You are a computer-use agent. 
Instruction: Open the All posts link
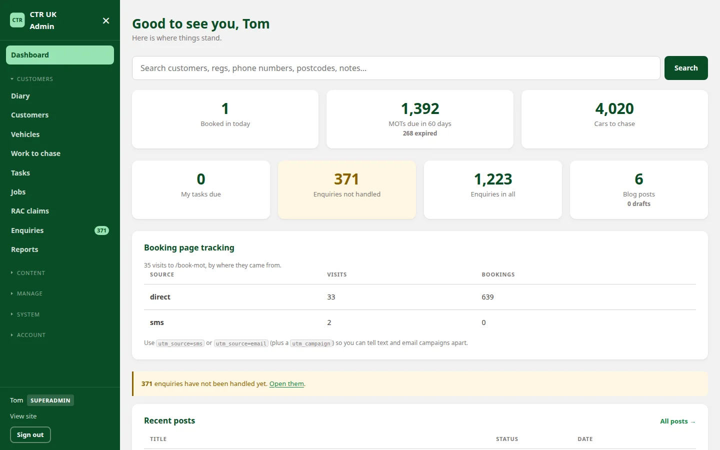pos(677,421)
